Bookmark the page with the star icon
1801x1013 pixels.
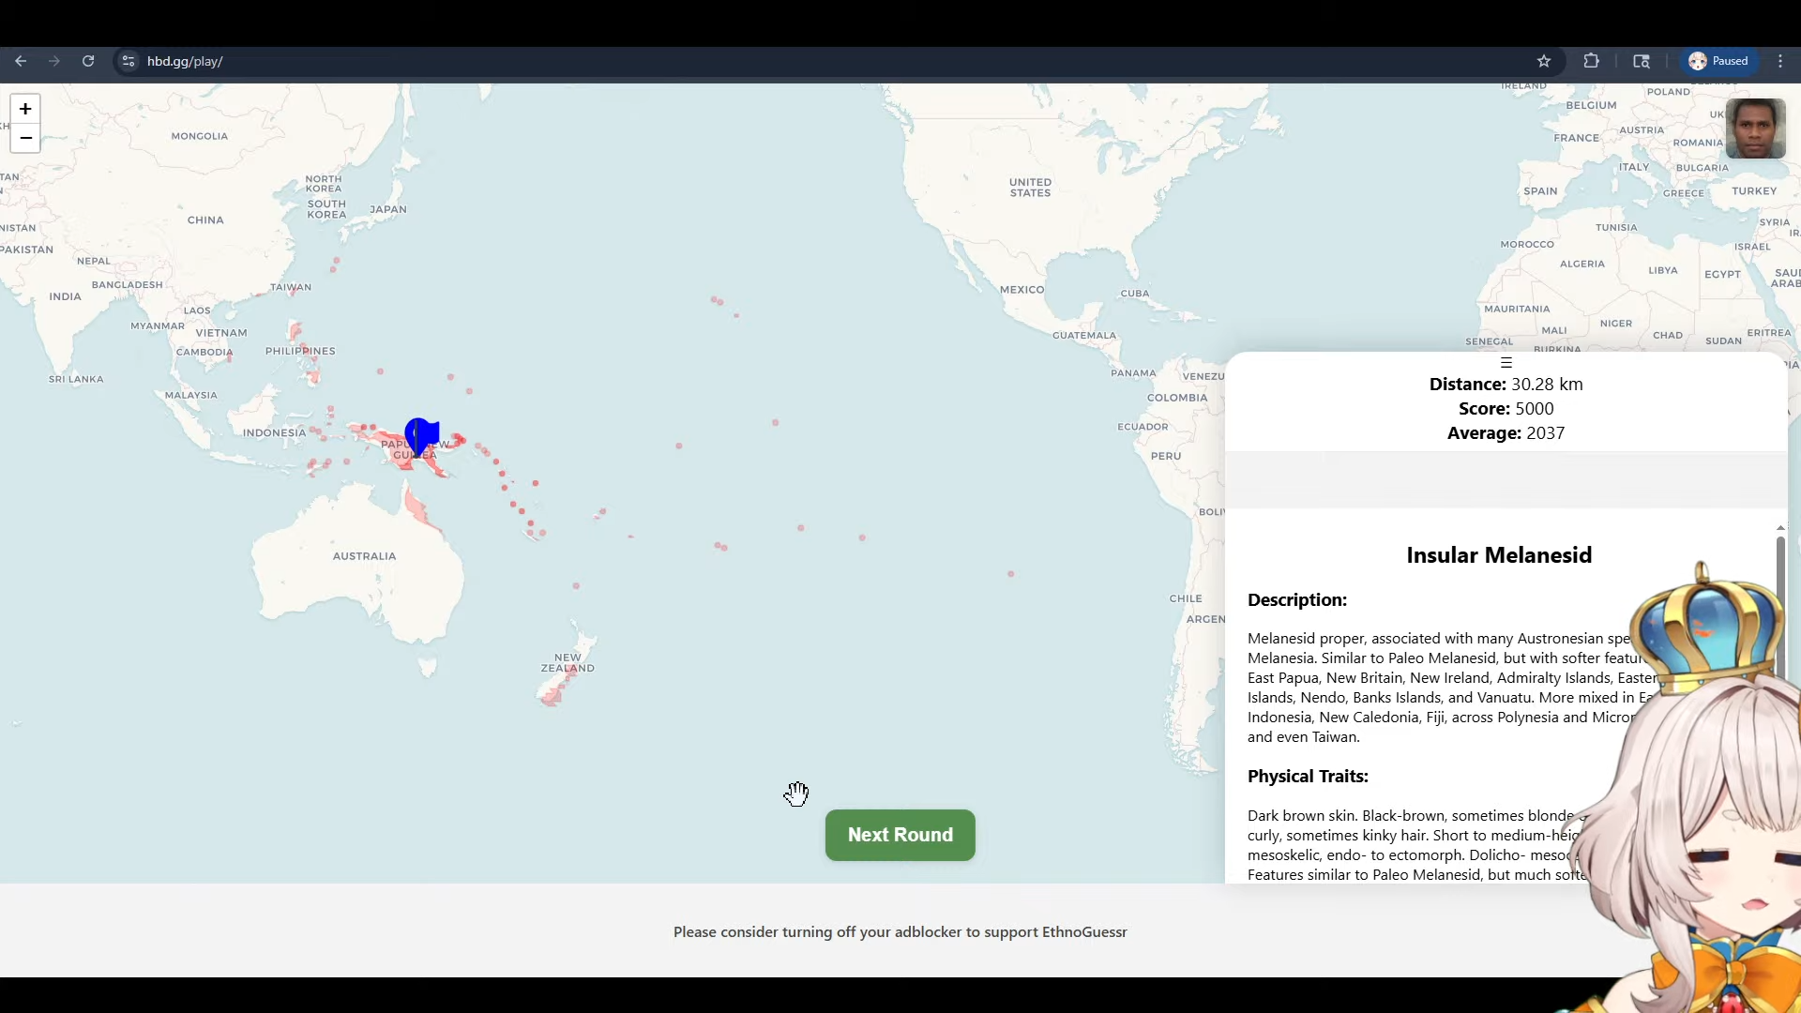1544,61
